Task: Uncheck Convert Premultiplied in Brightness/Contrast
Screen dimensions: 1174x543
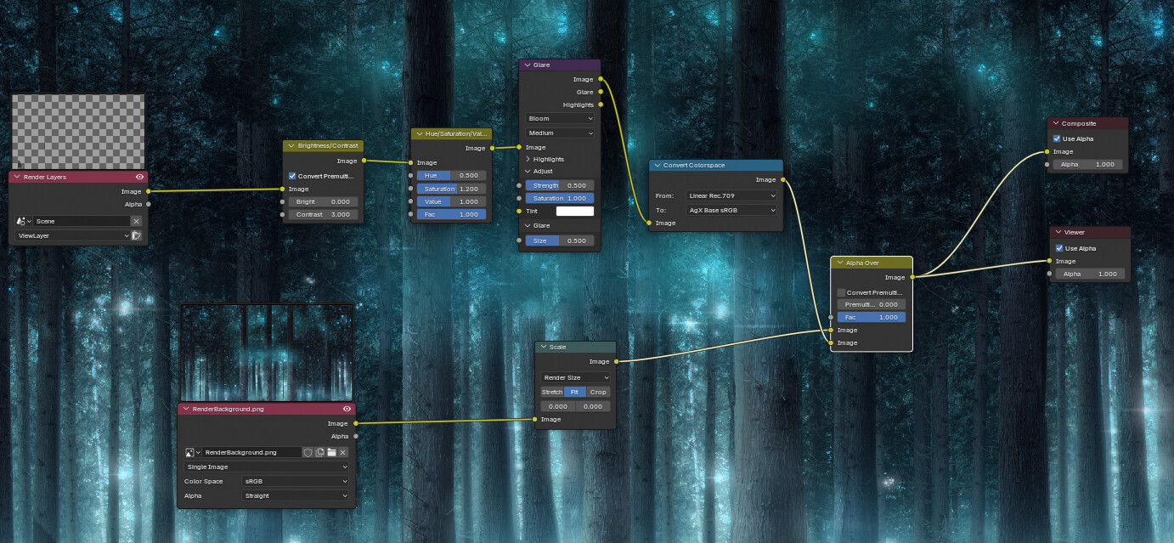Action: click(292, 176)
